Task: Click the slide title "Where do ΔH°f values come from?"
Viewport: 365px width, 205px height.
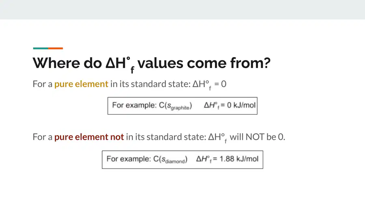Action: point(152,64)
